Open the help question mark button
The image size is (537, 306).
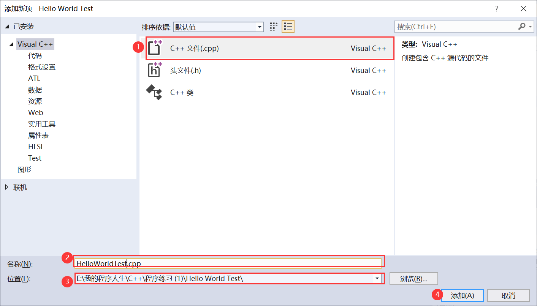(496, 8)
